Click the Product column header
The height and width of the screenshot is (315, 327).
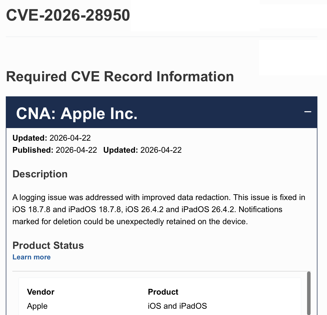pos(163,292)
